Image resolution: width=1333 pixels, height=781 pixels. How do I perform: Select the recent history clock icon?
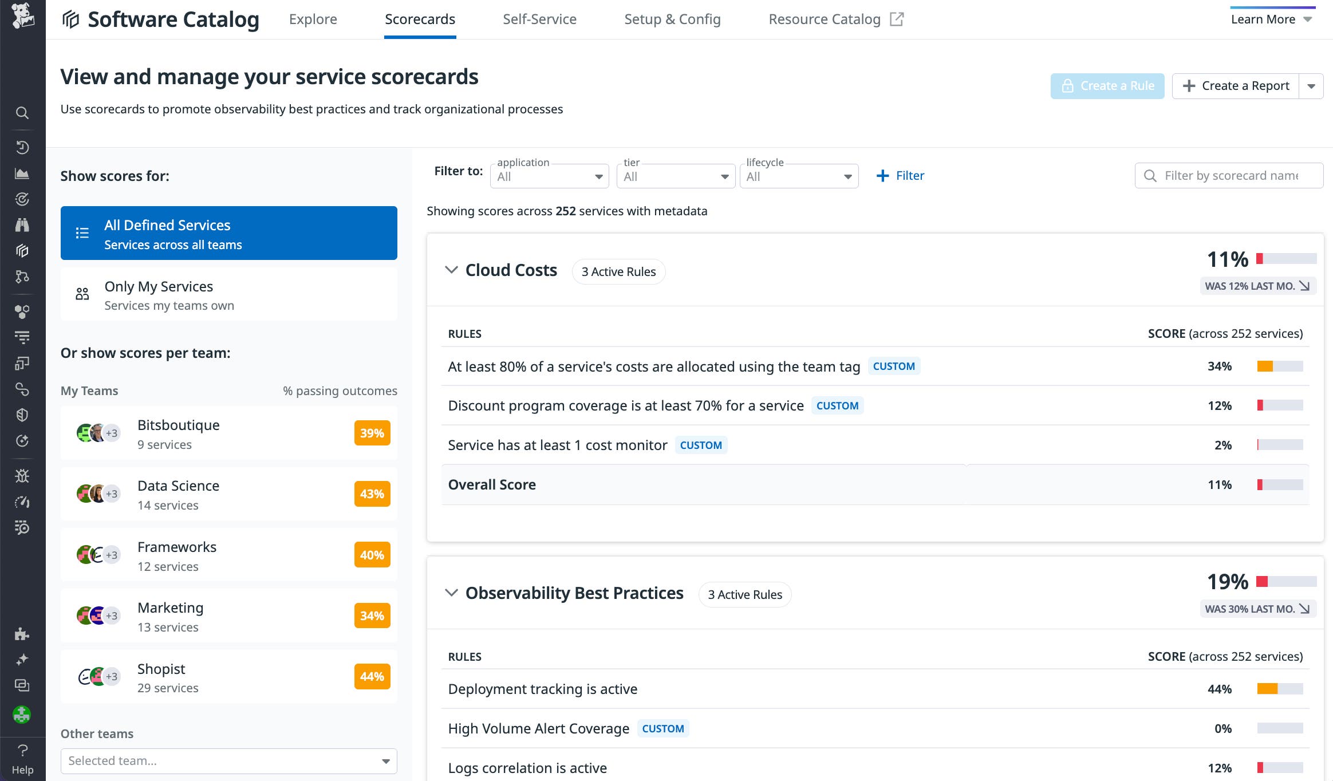(22, 147)
